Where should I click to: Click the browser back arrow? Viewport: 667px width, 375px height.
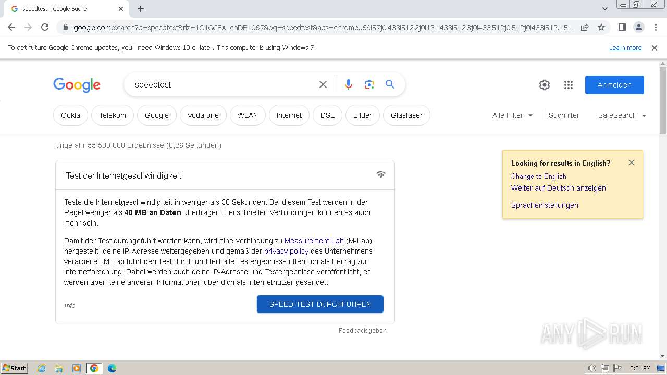(x=11, y=27)
